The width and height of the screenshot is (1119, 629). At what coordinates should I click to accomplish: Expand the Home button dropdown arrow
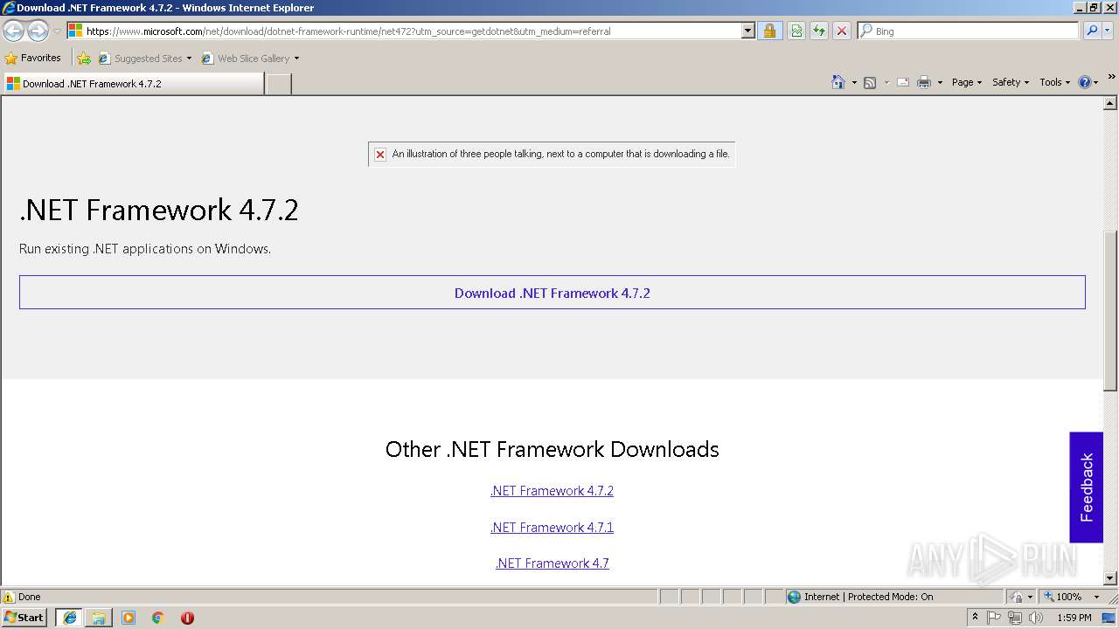pyautogui.click(x=854, y=82)
